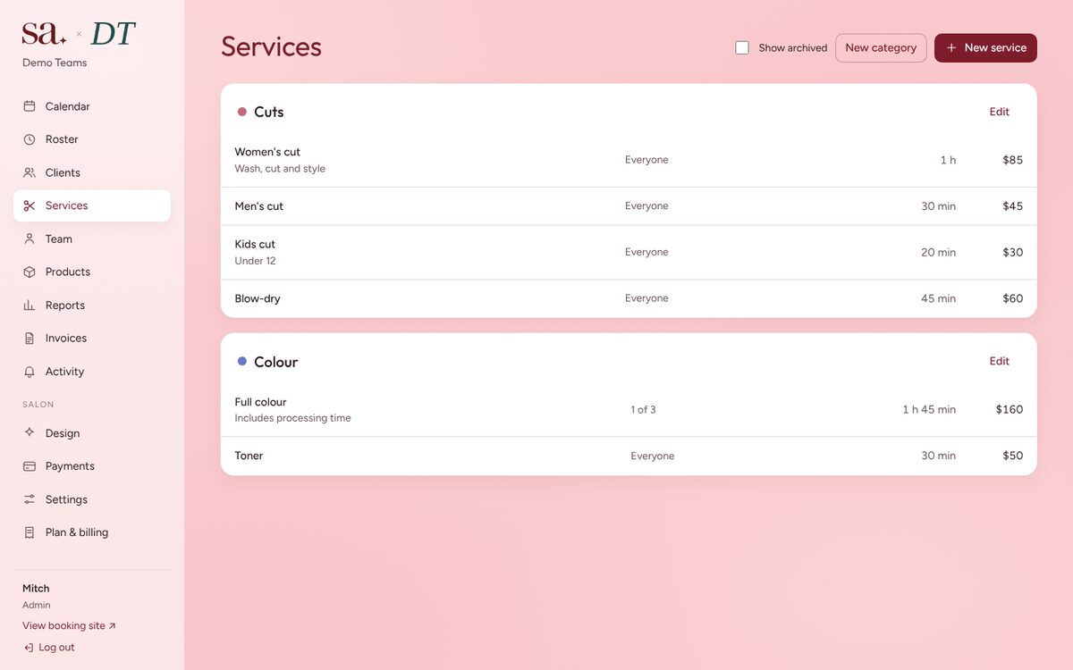Open Clients from the sidebar
The width and height of the screenshot is (1073, 670).
click(x=92, y=172)
